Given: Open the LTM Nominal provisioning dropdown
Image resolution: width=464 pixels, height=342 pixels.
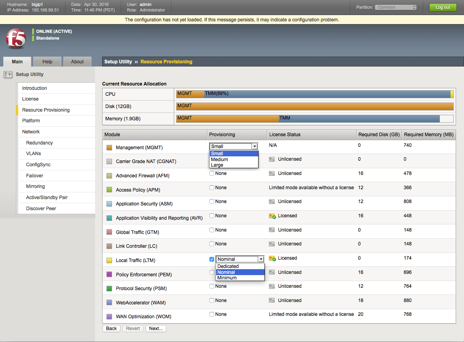Looking at the screenshot, I should coord(240,259).
